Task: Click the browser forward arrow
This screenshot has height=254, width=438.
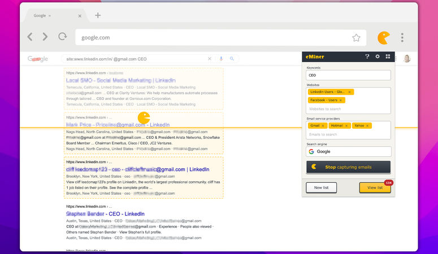Action: coord(45,37)
